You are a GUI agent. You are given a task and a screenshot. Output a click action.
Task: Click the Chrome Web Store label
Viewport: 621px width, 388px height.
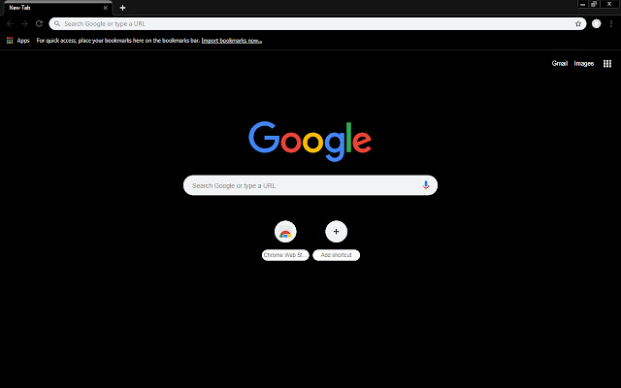pyautogui.click(x=285, y=255)
